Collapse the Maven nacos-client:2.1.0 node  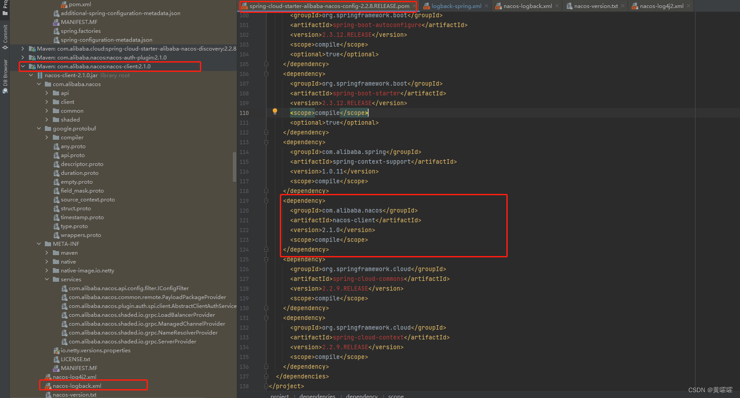(x=23, y=67)
